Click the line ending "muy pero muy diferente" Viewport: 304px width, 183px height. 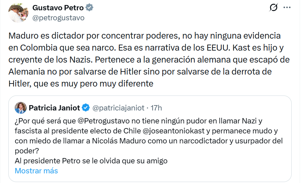[x=81, y=84]
